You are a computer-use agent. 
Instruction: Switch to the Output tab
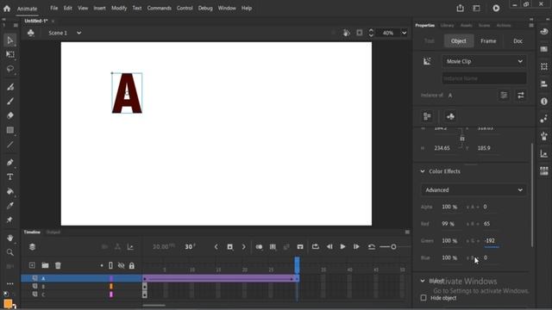pyautogui.click(x=53, y=232)
